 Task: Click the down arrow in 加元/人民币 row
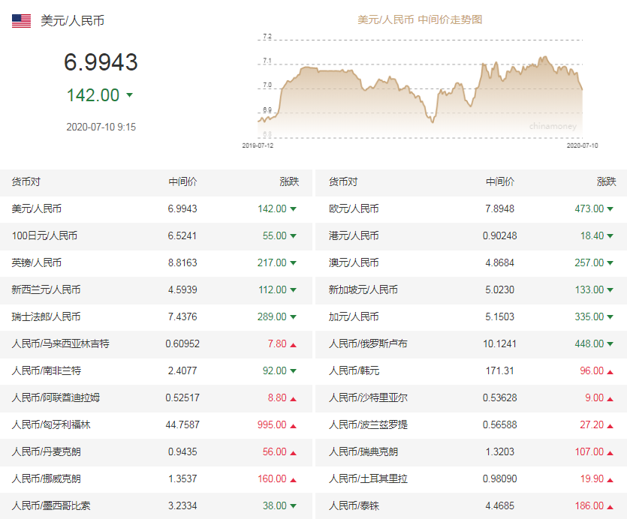pos(610,316)
